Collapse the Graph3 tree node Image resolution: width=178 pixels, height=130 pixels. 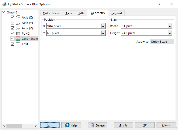click(x=3, y=12)
